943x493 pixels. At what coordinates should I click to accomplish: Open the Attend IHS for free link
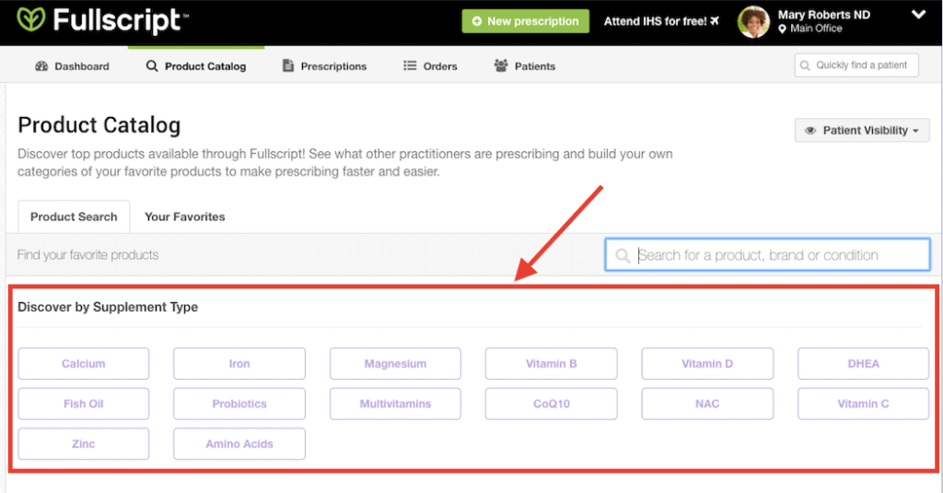661,22
